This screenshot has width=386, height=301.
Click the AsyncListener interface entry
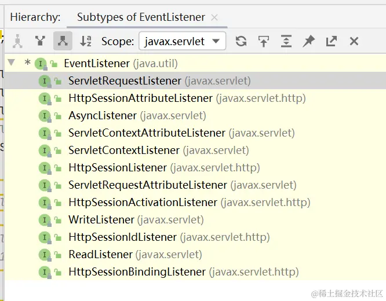(x=103, y=115)
